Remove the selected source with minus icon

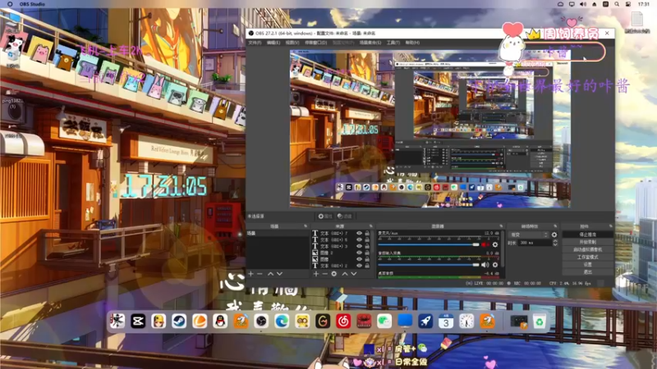[x=324, y=274]
